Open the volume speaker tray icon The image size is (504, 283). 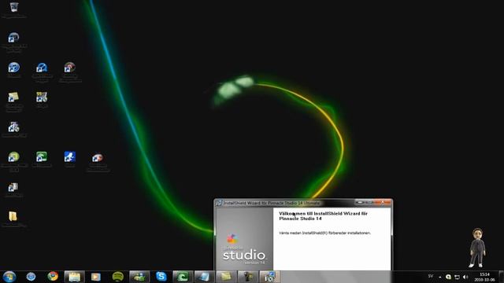[465, 277]
